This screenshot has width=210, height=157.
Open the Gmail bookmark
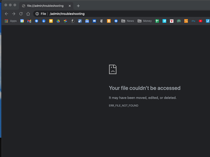(29, 21)
